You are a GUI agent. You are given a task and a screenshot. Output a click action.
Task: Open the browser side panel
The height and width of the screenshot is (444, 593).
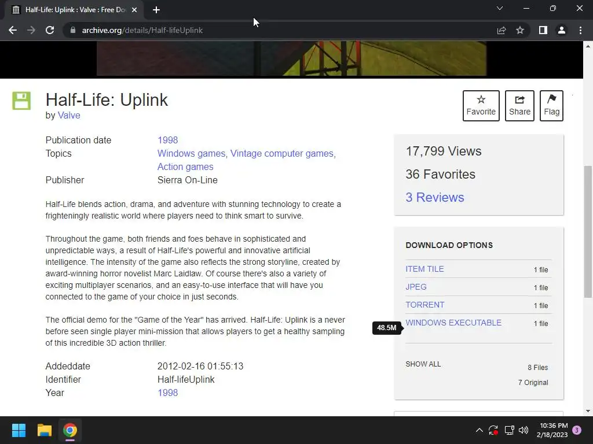(x=543, y=30)
